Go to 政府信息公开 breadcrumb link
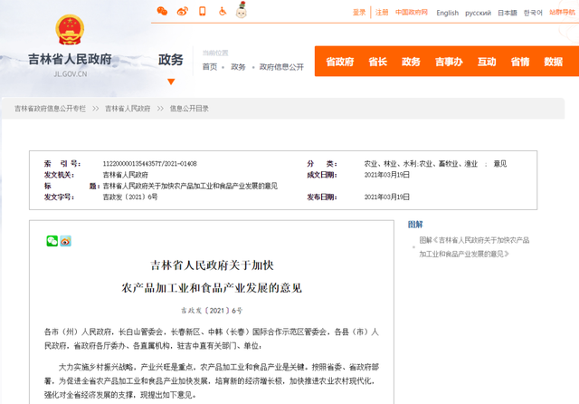 [281, 67]
